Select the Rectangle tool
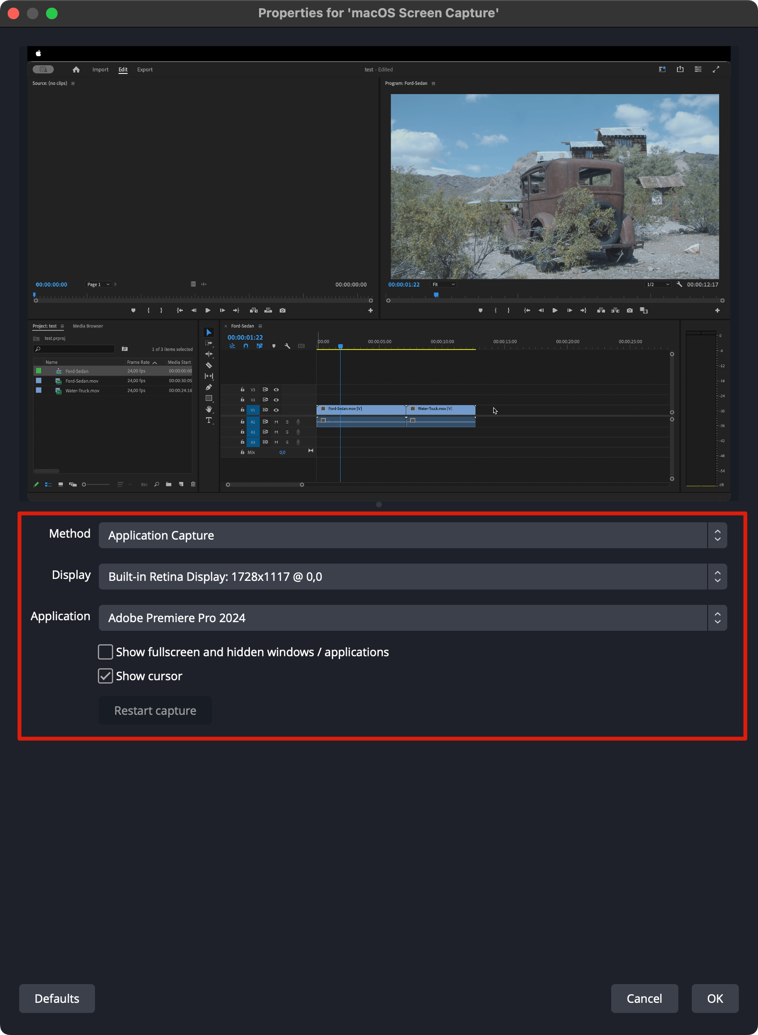 point(209,398)
